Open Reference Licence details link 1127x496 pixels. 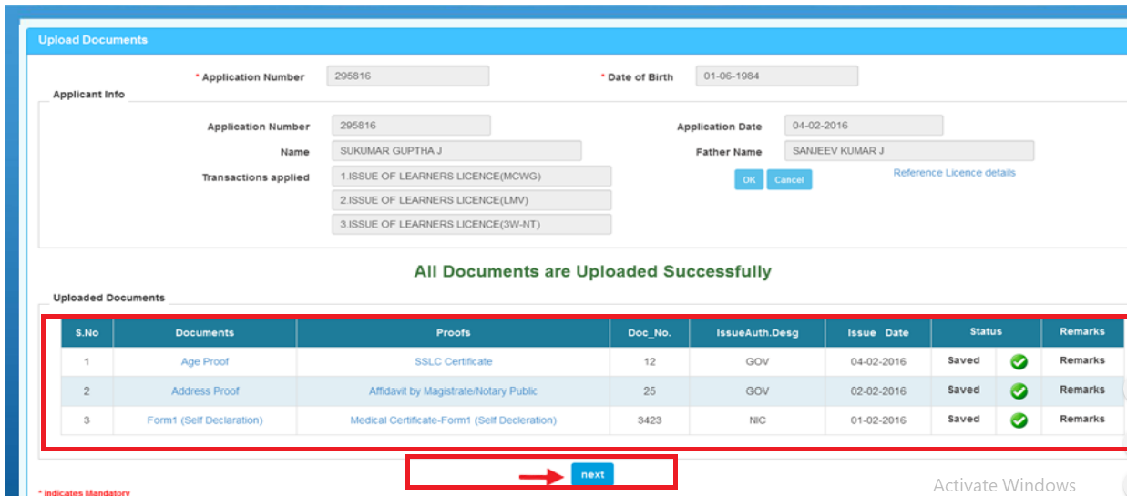click(x=954, y=173)
